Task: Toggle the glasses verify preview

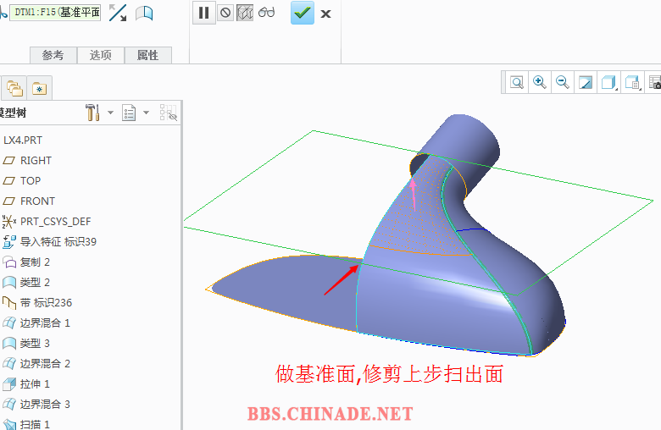Action: tap(266, 12)
